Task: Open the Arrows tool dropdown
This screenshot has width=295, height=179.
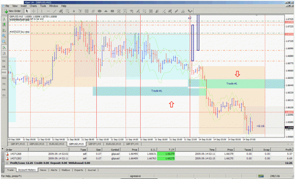Action: [x=190, y=11]
